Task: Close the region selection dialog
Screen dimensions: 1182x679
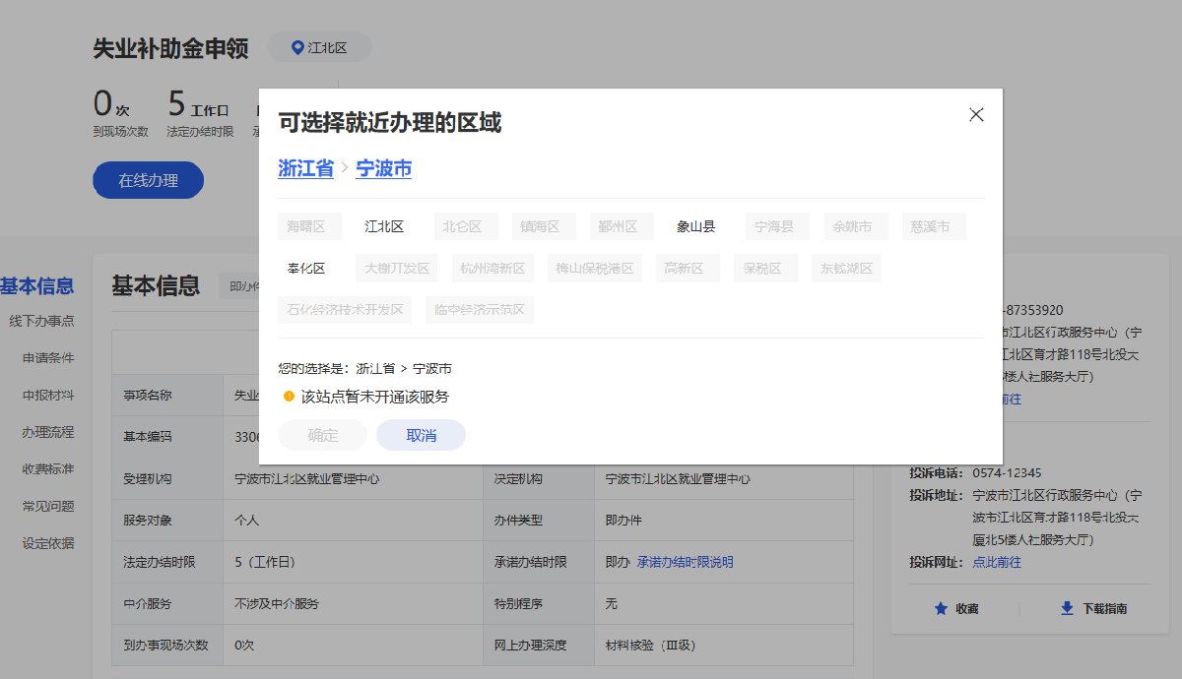Action: coord(976,114)
